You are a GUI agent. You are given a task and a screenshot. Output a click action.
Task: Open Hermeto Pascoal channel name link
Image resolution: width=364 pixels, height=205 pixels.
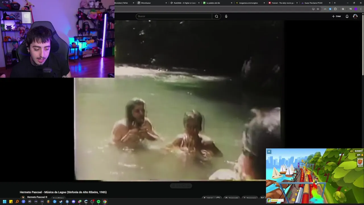point(36,197)
